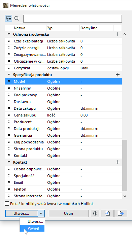Grab reorder handle of Telefon row

click(x=9, y=189)
